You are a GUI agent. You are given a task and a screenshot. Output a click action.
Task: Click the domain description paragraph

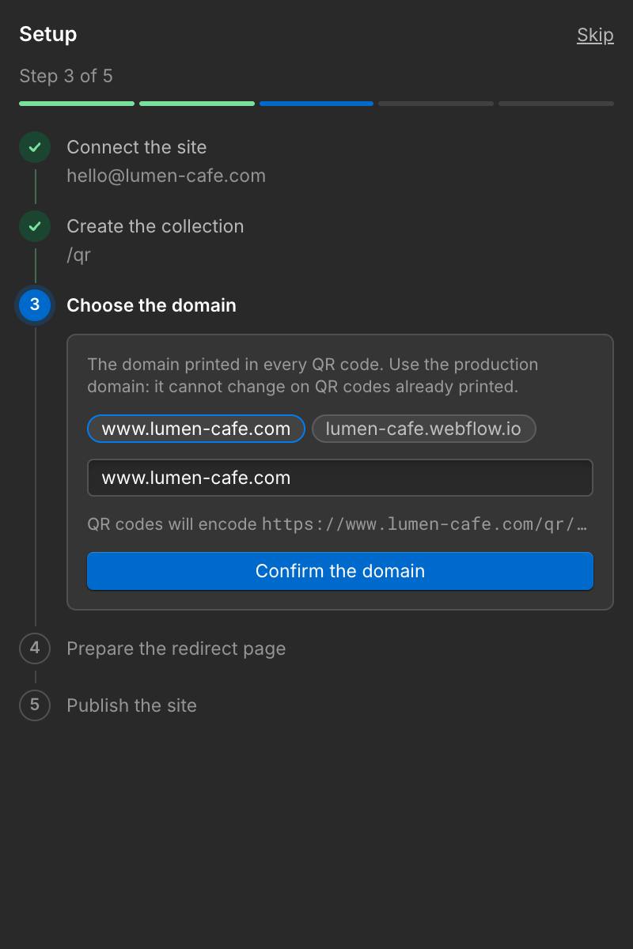point(313,376)
